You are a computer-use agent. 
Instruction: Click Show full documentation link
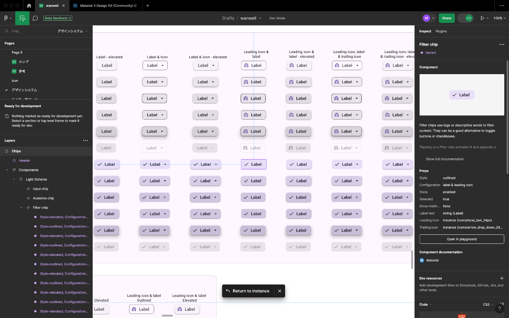pyautogui.click(x=445, y=159)
